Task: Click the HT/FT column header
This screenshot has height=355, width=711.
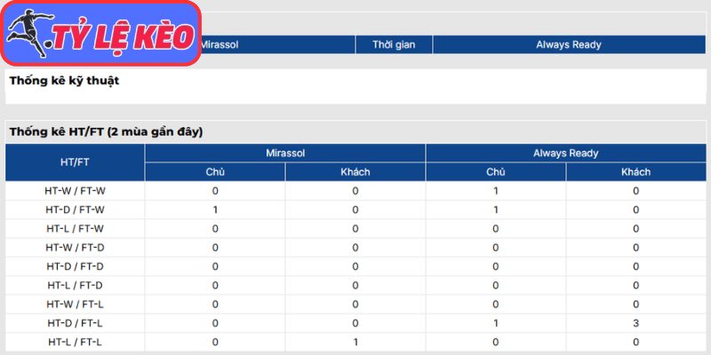Action: [75, 162]
